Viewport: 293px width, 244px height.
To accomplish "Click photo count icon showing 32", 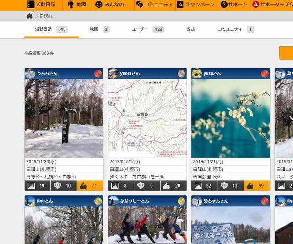I will [198, 186].
